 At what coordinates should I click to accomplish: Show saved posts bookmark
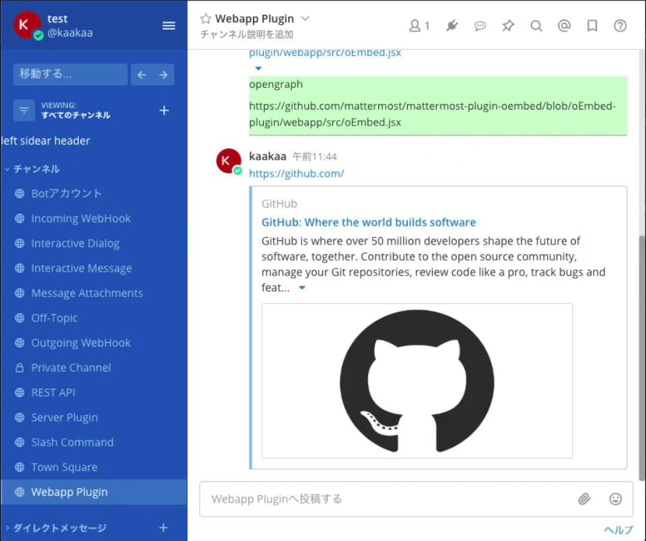tap(592, 26)
